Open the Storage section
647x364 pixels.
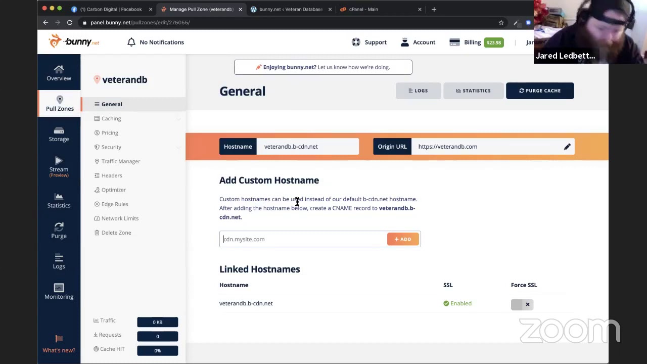click(59, 134)
